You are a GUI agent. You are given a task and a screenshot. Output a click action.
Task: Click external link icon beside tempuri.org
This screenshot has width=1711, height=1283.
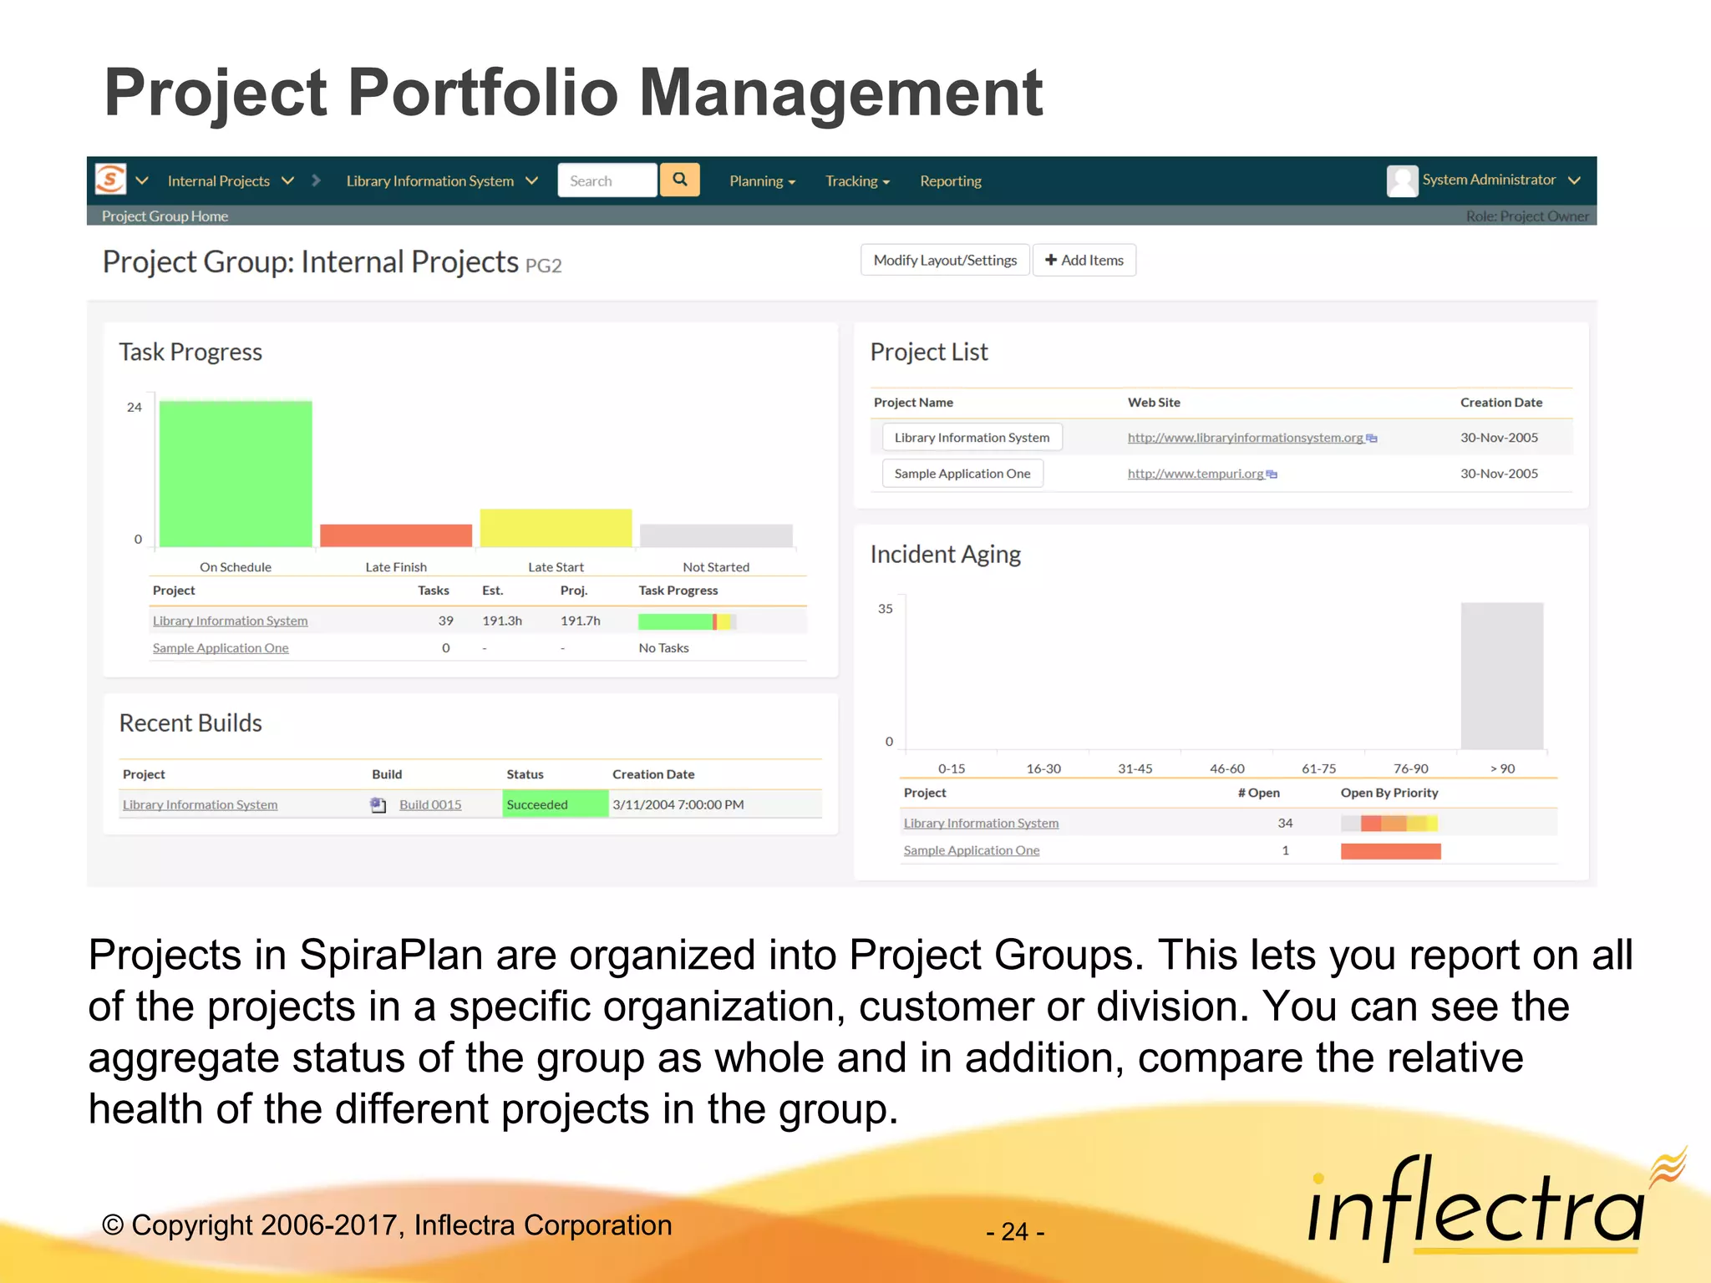1272,474
